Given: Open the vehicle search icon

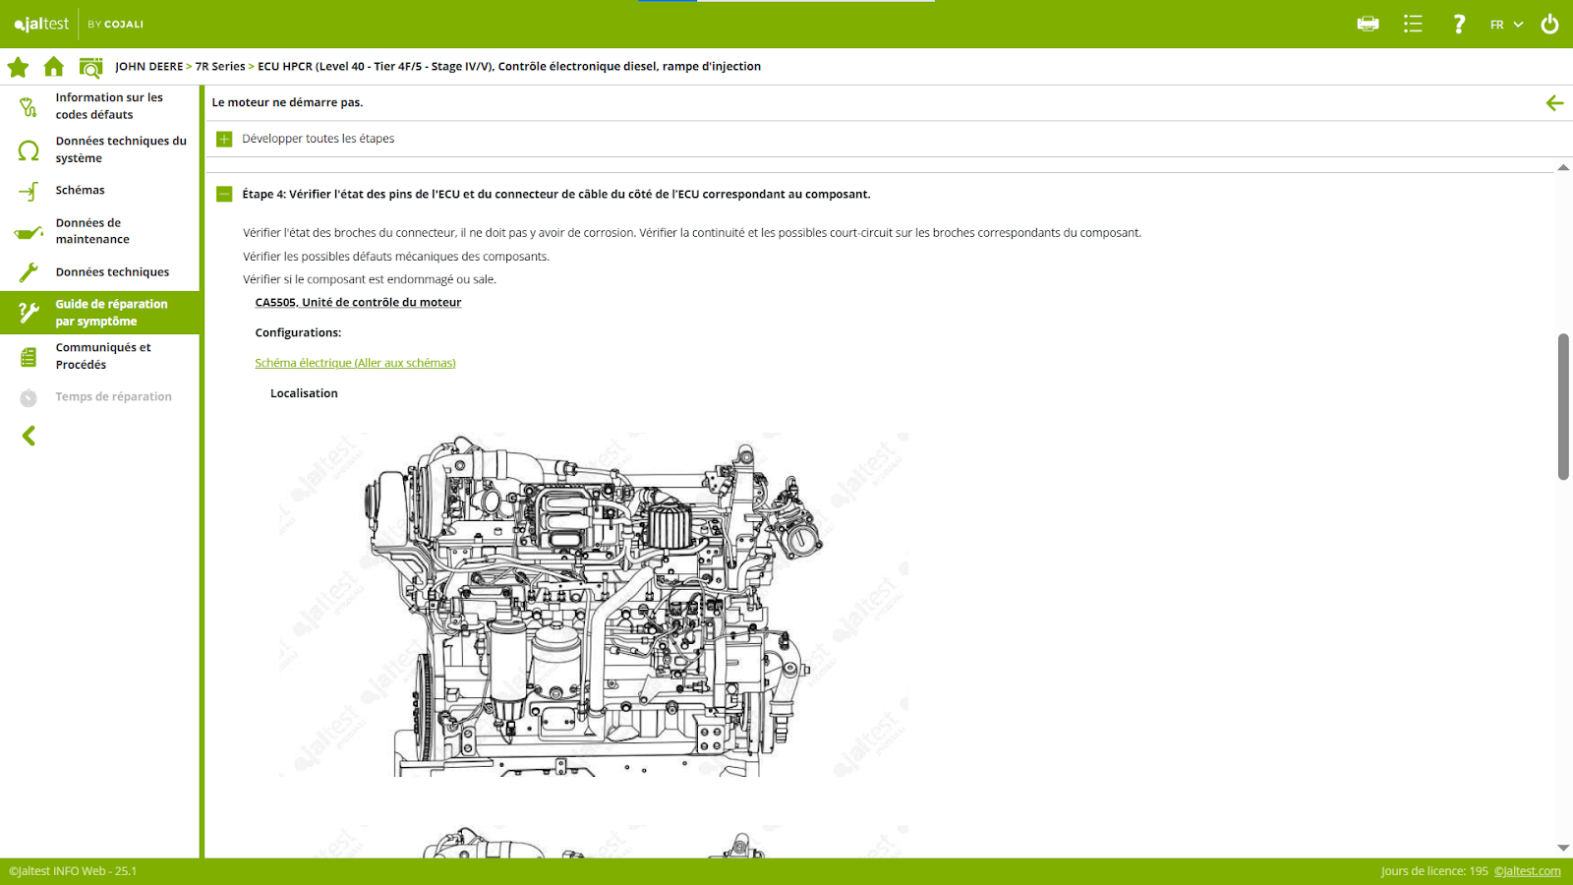Looking at the screenshot, I should pos(90,67).
